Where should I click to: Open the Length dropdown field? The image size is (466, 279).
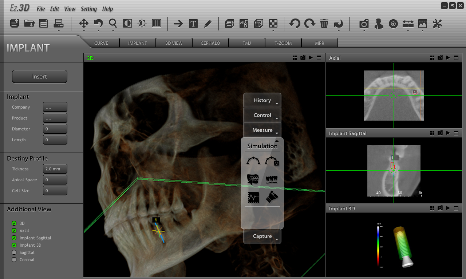tap(55, 140)
